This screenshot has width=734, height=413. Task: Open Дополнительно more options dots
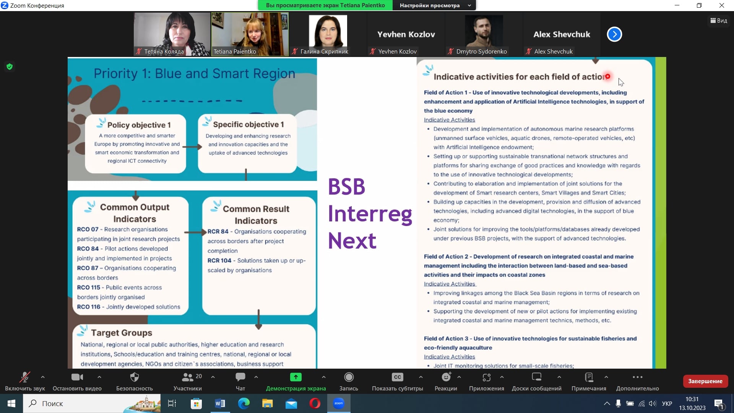click(638, 377)
